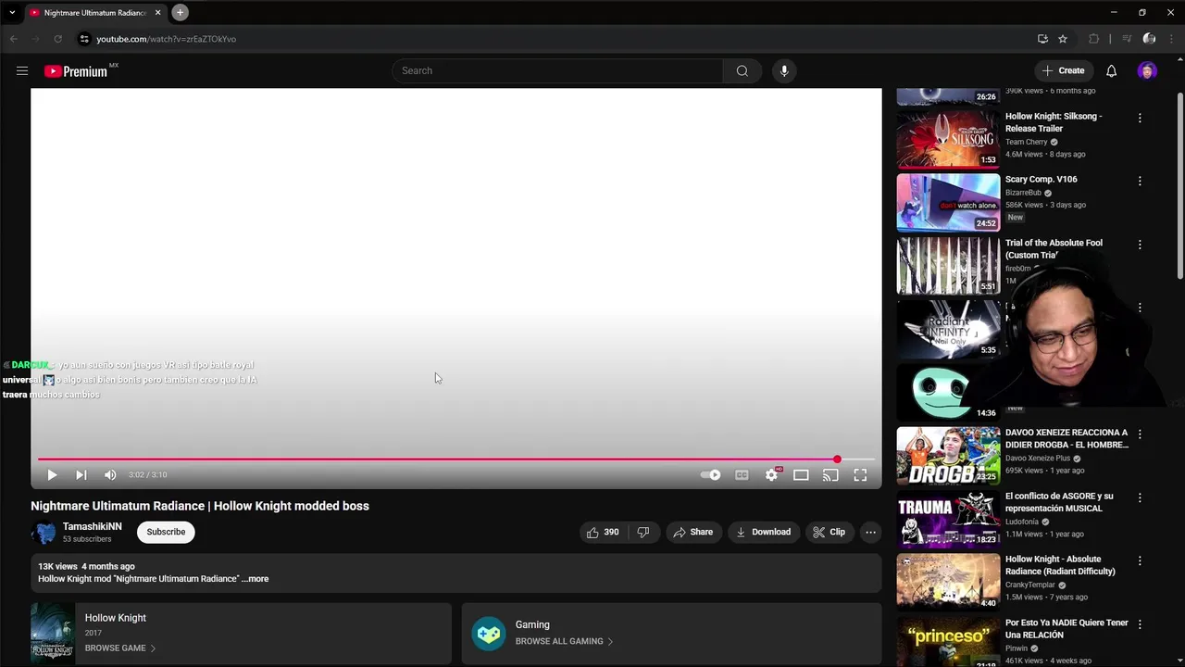This screenshot has width=1185, height=667.
Task: Browse game Hollow Knight link
Action: (x=119, y=648)
